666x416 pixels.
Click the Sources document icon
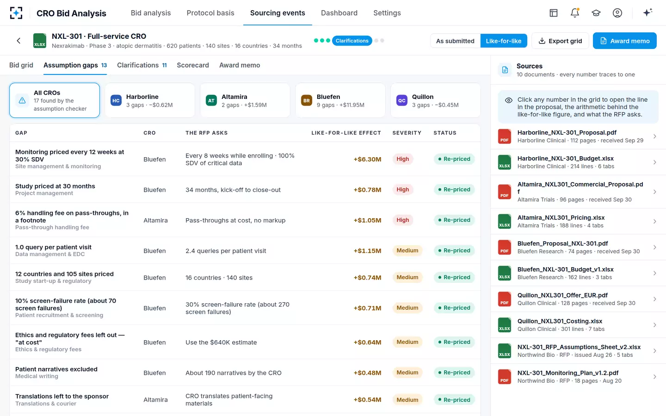pos(505,70)
